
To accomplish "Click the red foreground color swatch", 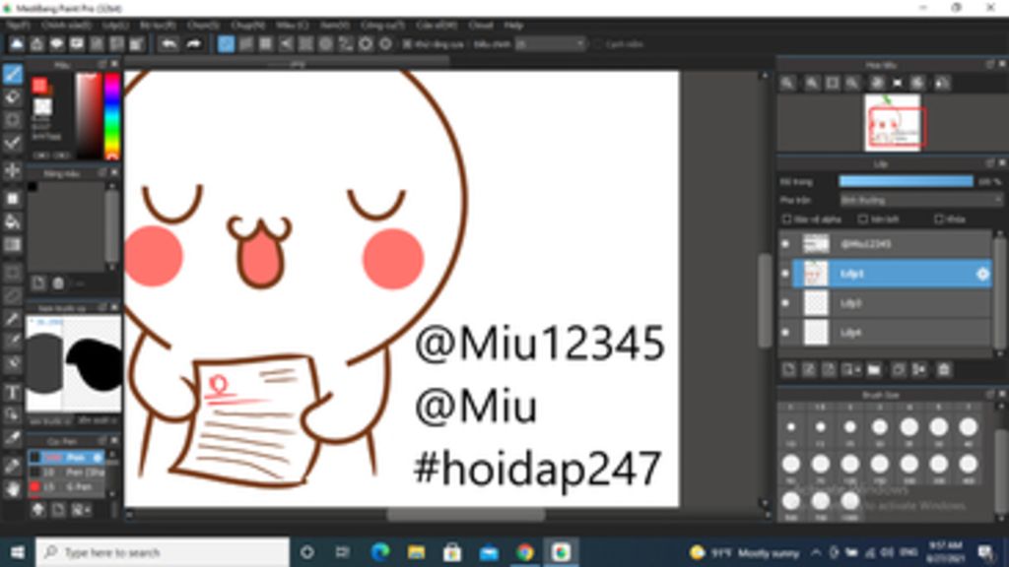I will click(x=39, y=85).
